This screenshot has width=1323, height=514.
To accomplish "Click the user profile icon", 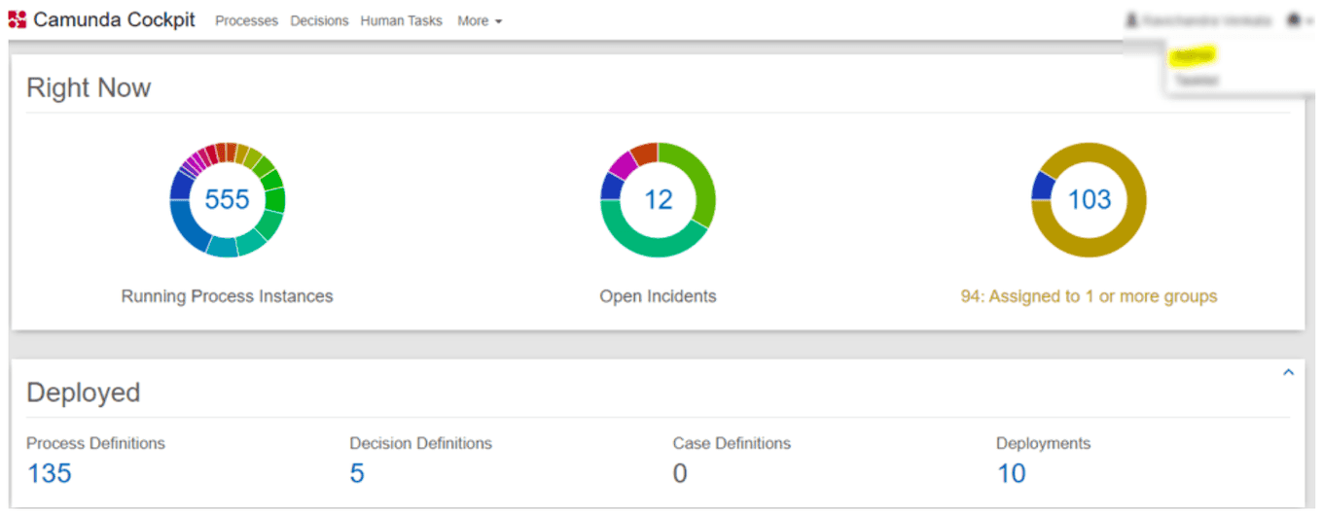I will [1131, 20].
